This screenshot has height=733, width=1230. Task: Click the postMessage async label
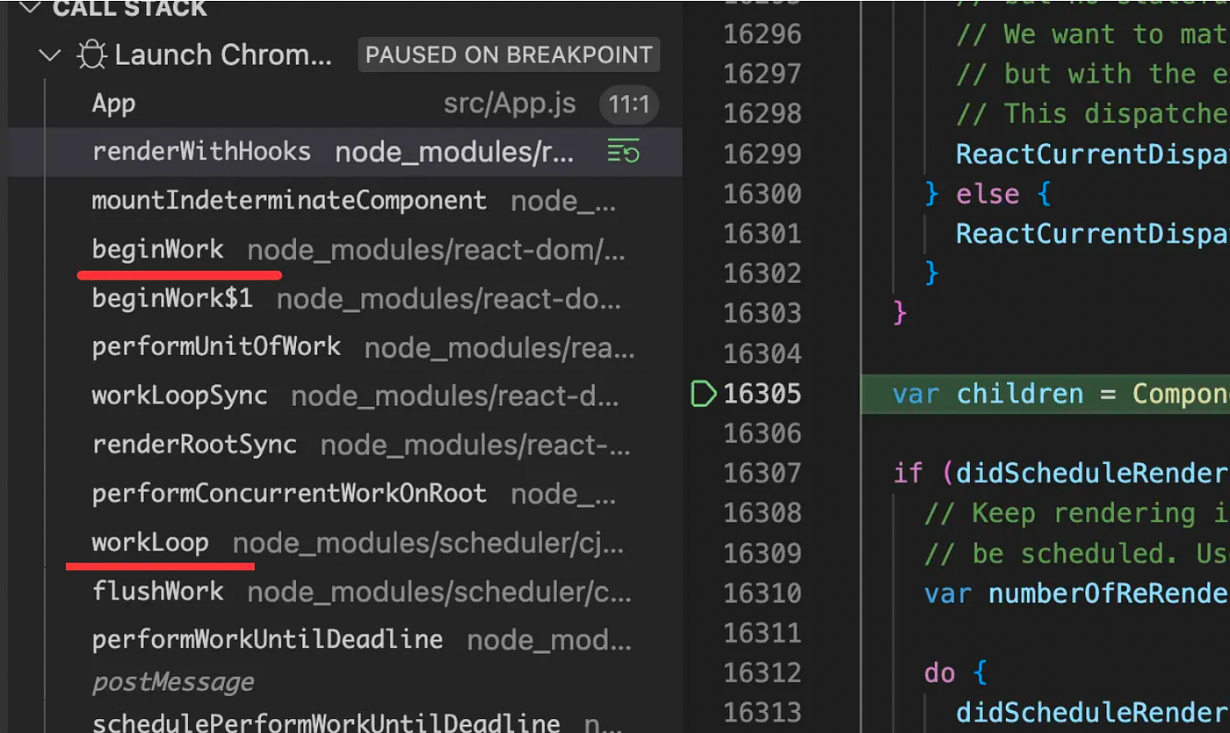[173, 682]
